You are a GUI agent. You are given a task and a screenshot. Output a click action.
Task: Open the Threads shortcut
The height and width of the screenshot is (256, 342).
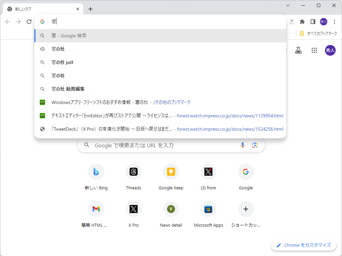click(x=134, y=171)
